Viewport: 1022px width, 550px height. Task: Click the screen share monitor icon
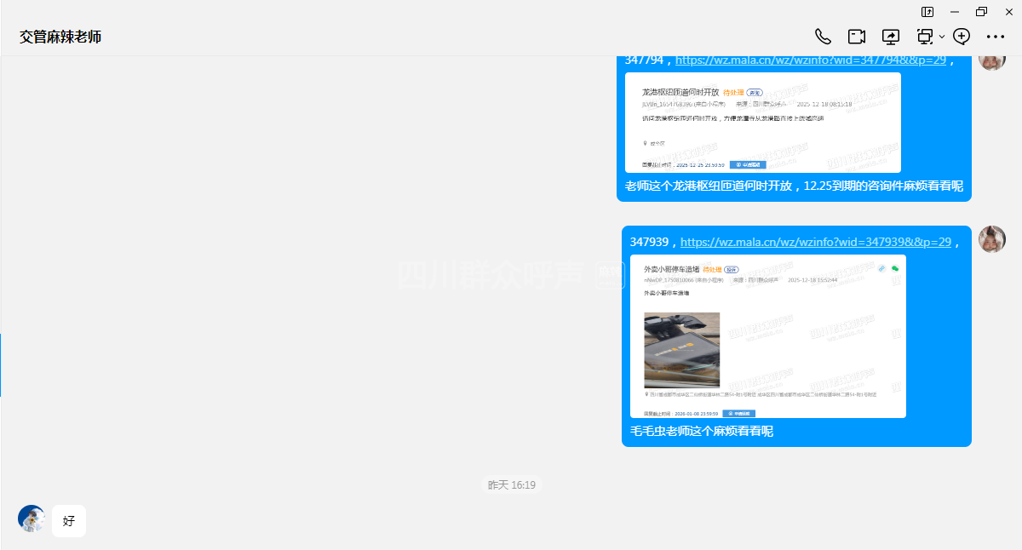pos(891,37)
